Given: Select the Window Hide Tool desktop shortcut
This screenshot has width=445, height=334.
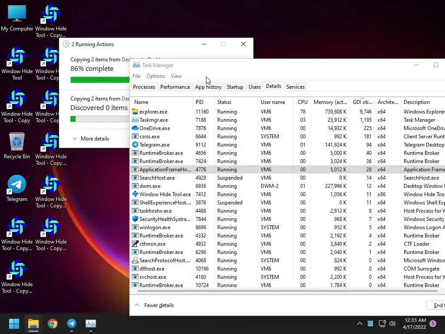Looking at the screenshot, I should click(x=17, y=63).
